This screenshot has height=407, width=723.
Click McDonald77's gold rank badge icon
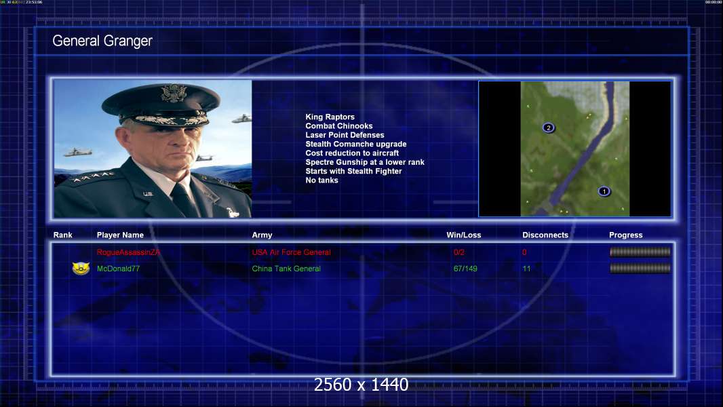tap(81, 268)
